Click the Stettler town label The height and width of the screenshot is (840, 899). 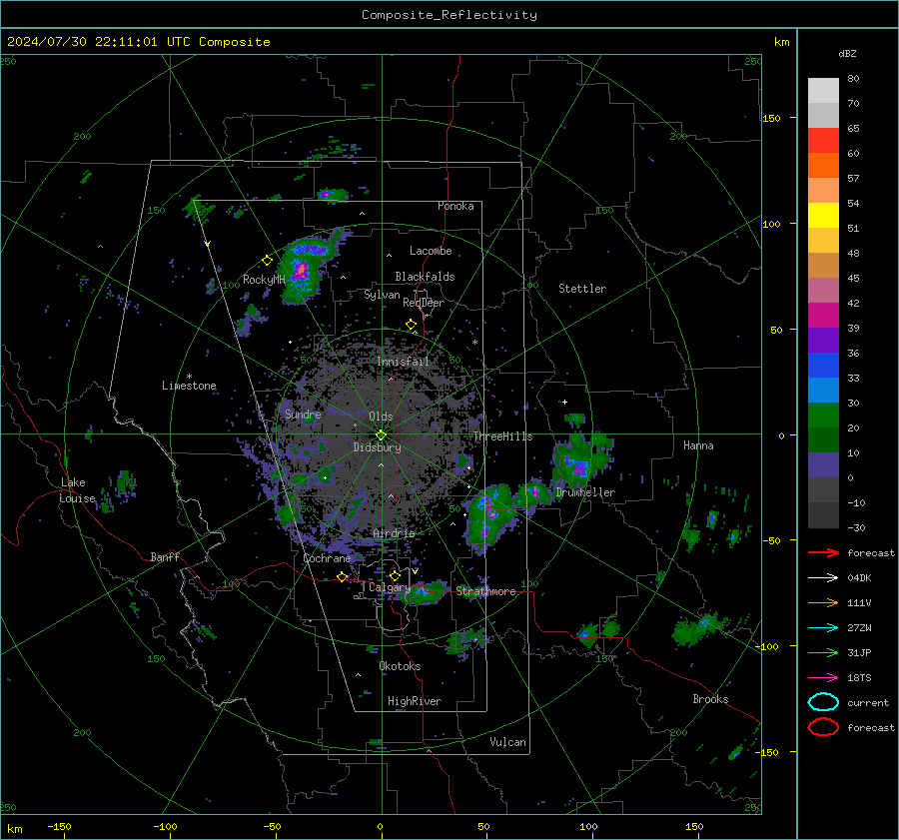582,289
